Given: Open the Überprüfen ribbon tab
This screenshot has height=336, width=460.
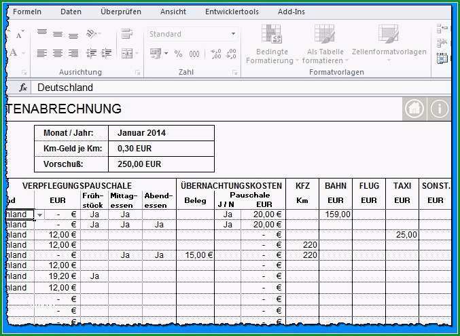Looking at the screenshot, I should [121, 12].
